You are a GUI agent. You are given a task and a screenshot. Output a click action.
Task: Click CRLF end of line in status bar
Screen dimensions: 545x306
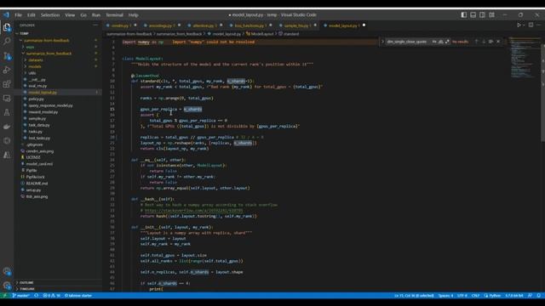coord(475,296)
